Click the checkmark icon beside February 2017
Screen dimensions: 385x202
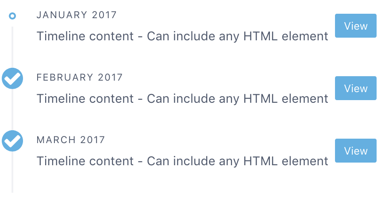[x=12, y=78]
